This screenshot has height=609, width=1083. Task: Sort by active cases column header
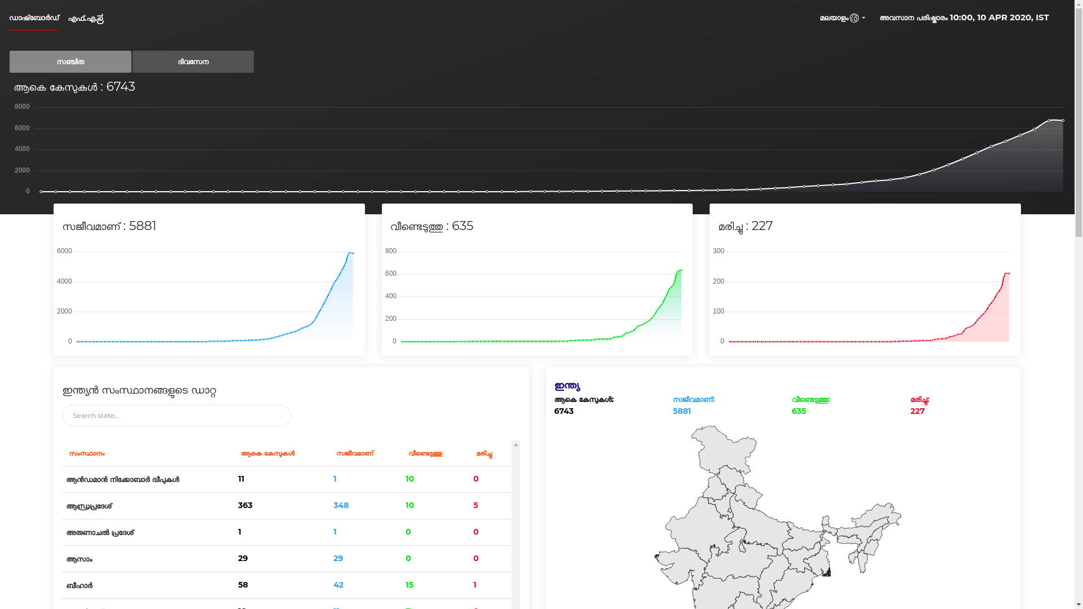[x=355, y=454]
